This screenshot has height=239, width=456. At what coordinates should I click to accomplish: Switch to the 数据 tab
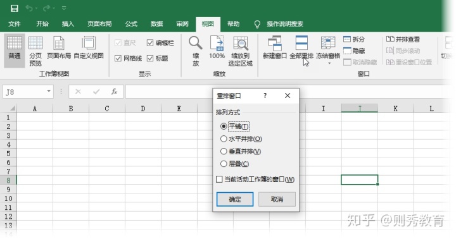pos(157,24)
